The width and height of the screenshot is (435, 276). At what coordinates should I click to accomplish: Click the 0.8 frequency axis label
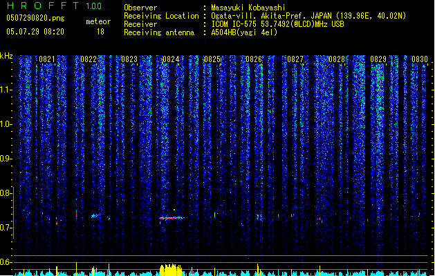coord(6,193)
